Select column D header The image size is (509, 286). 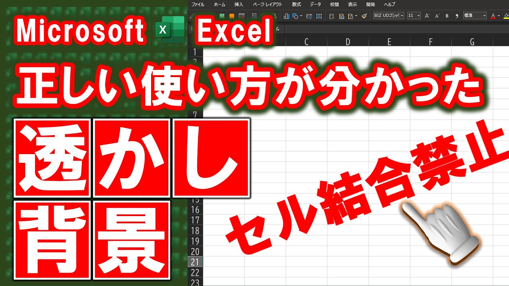(348, 42)
